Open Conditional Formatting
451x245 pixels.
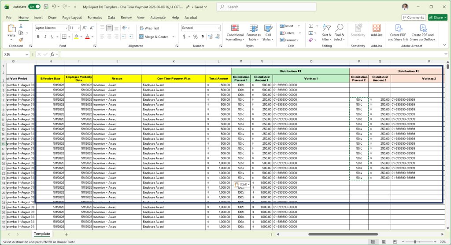235,33
